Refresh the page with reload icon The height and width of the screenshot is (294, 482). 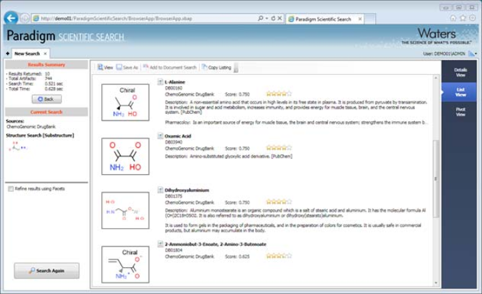(273, 19)
